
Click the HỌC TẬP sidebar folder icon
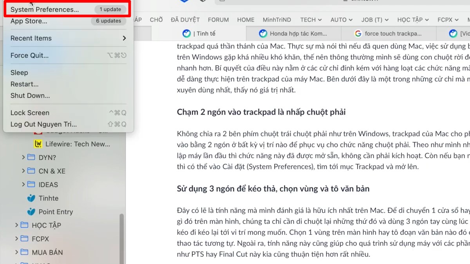(x=25, y=225)
